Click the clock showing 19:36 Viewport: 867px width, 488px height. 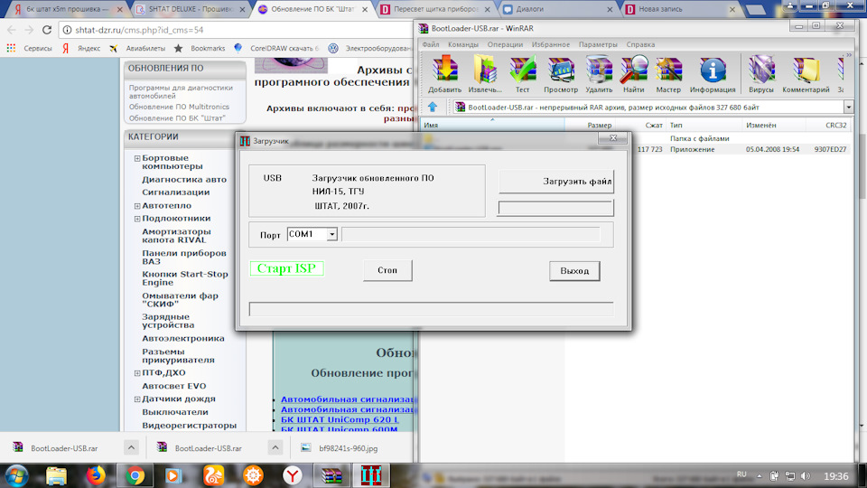point(836,476)
